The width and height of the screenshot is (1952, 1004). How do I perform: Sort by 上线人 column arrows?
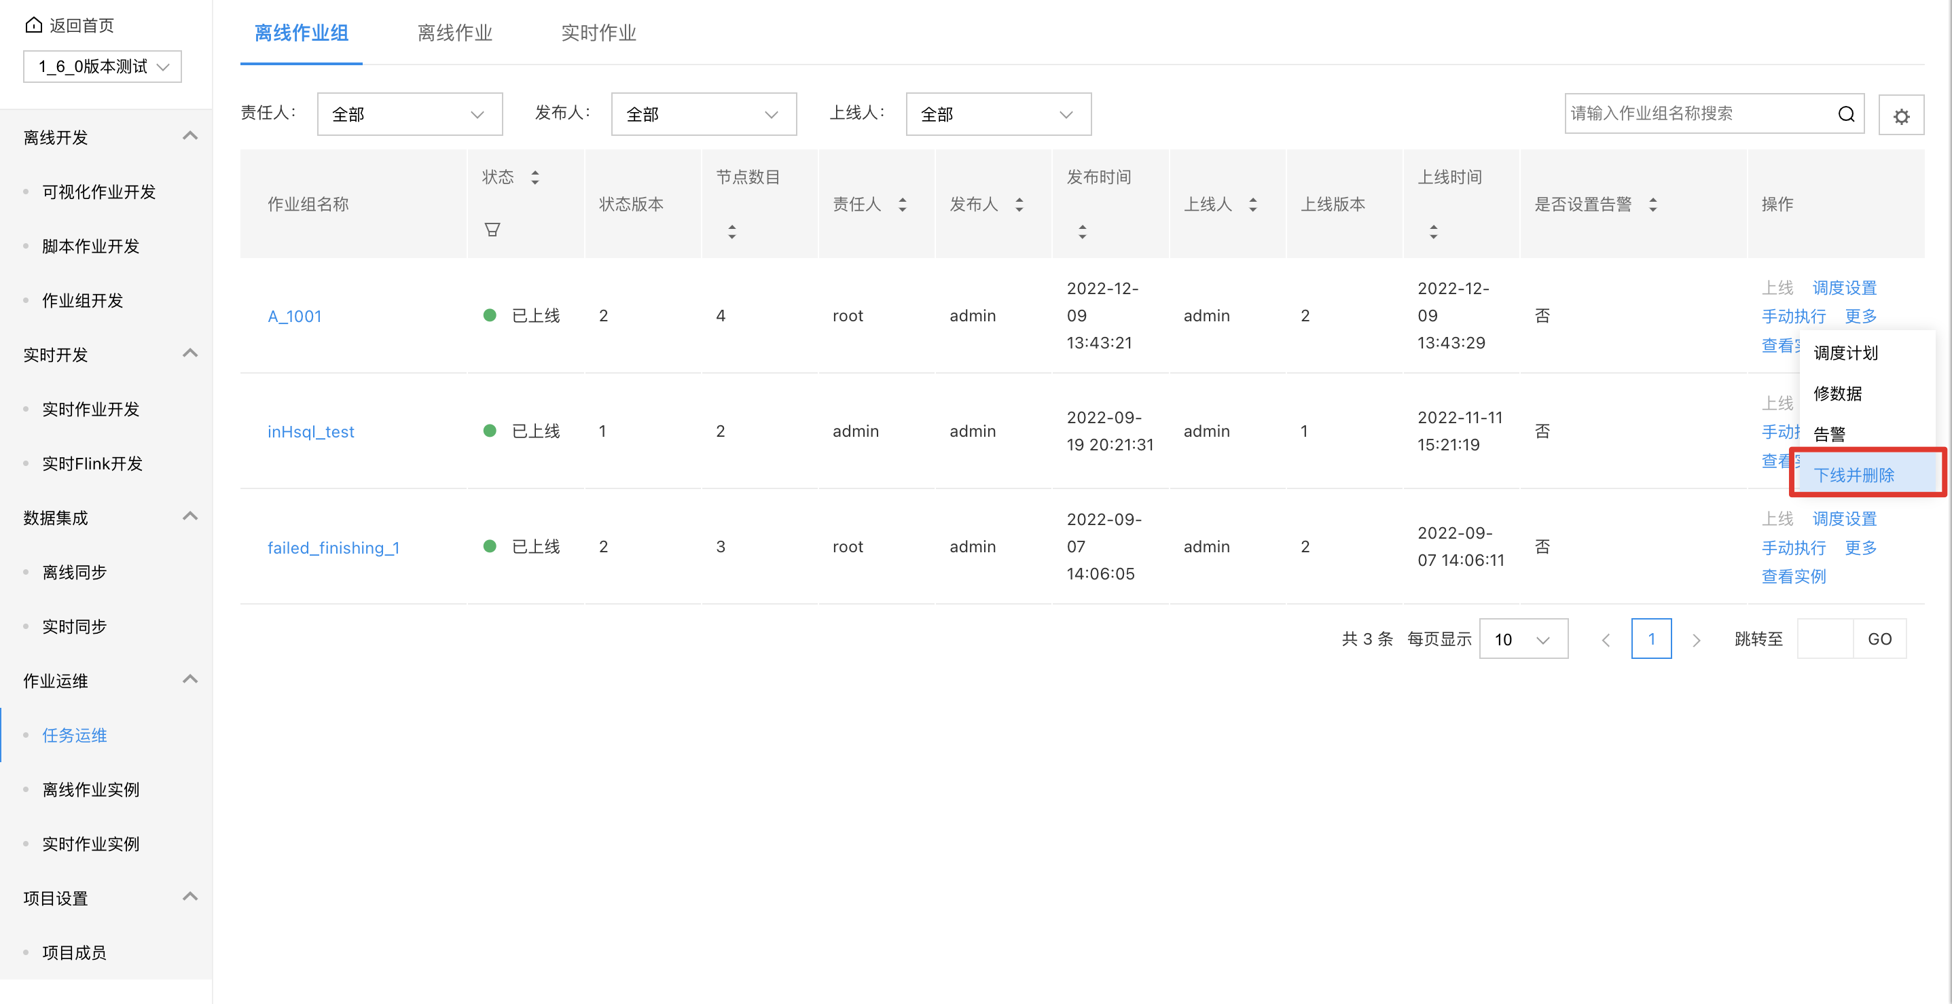[1253, 204]
